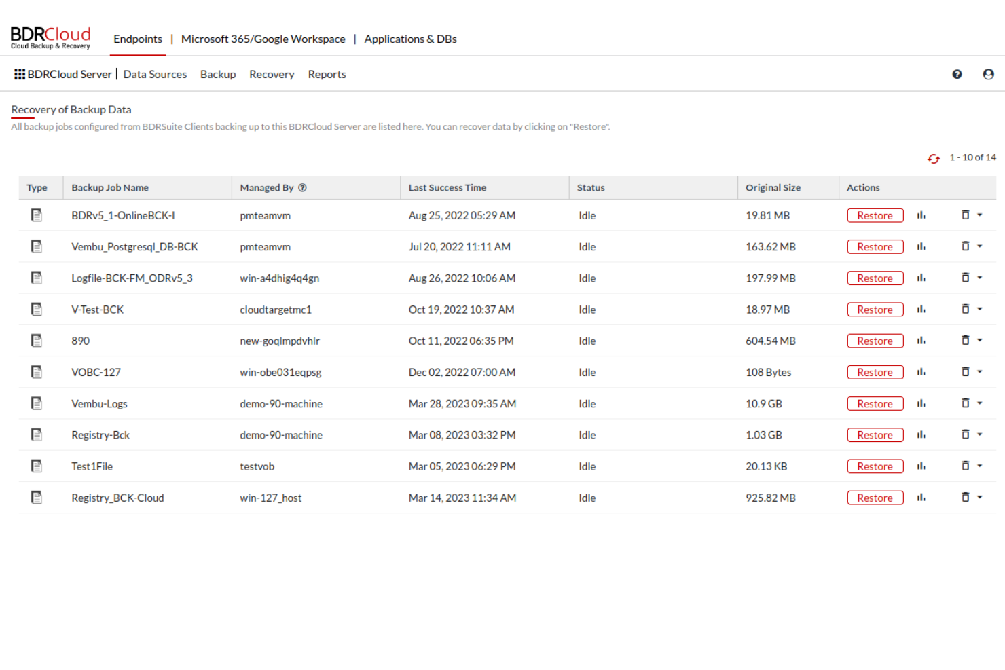The image size is (1005, 670).
Task: Click the Last Success Time column header
Action: 447,188
